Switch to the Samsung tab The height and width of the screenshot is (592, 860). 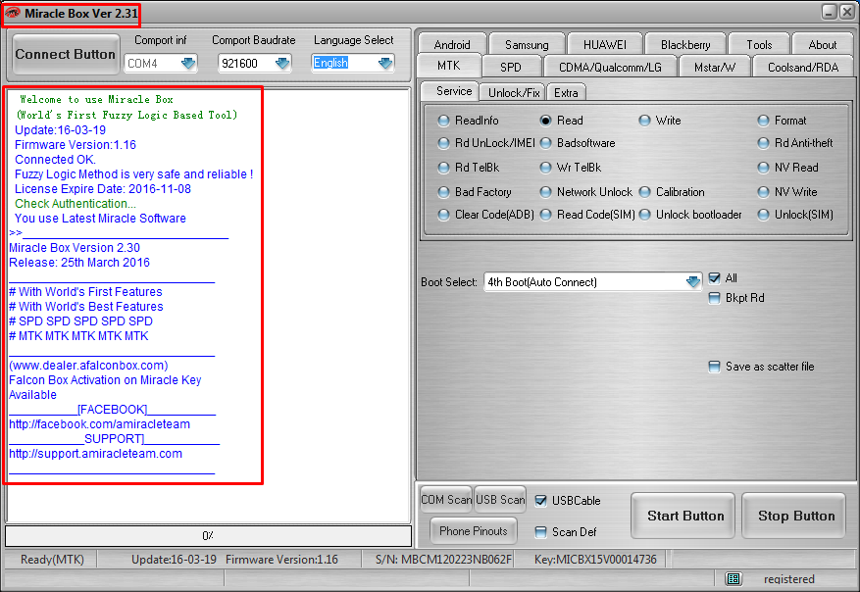527,44
